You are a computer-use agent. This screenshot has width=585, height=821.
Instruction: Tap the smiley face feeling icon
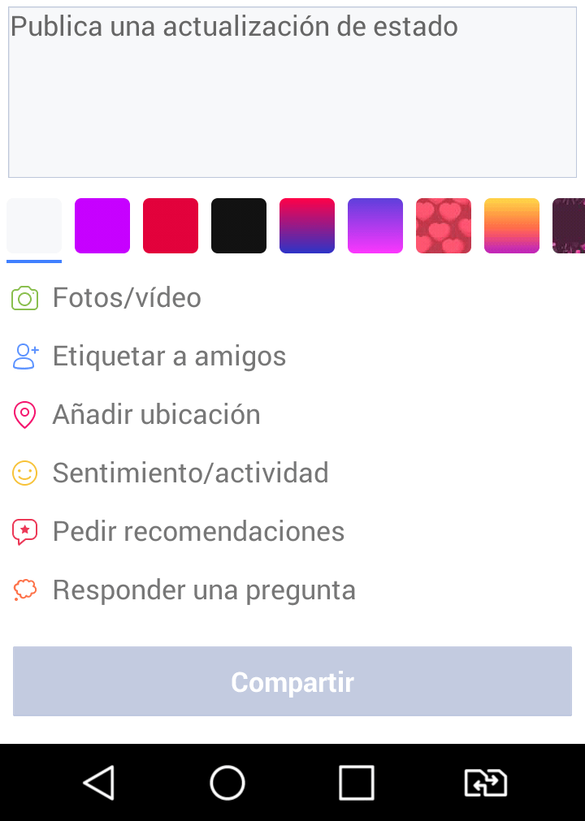click(25, 473)
